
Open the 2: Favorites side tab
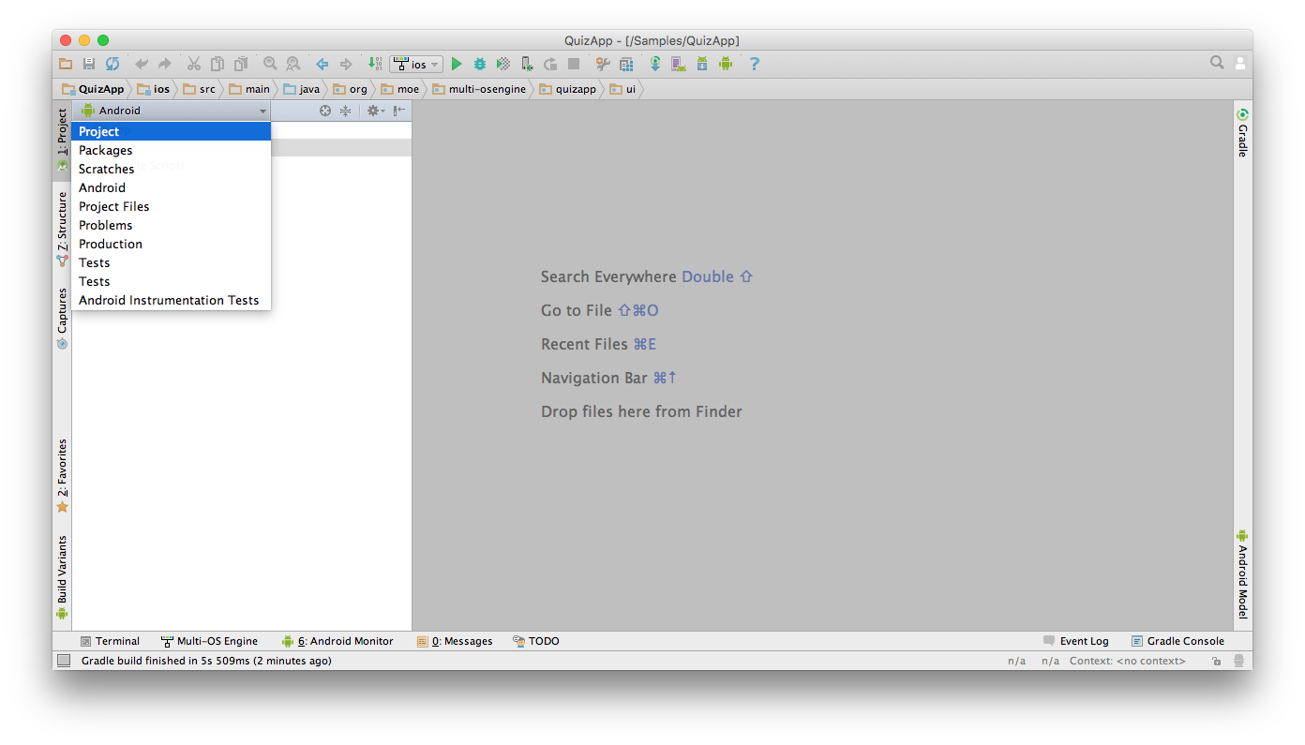pos(62,476)
